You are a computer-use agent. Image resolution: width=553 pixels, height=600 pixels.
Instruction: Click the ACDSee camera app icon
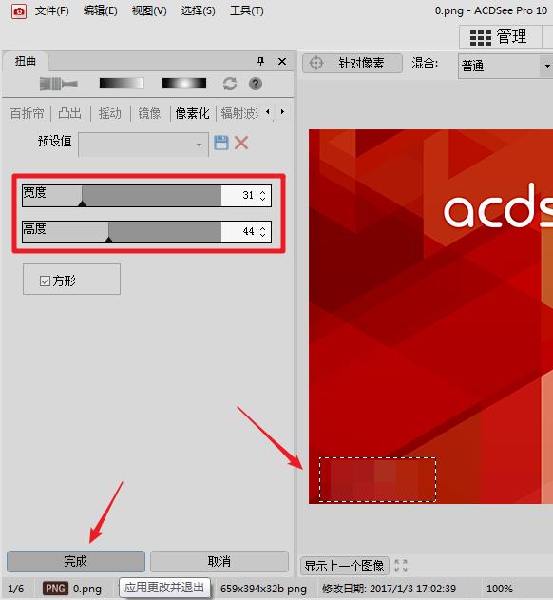click(18, 11)
